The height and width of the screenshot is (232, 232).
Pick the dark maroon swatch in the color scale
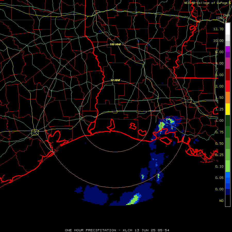(228, 75)
